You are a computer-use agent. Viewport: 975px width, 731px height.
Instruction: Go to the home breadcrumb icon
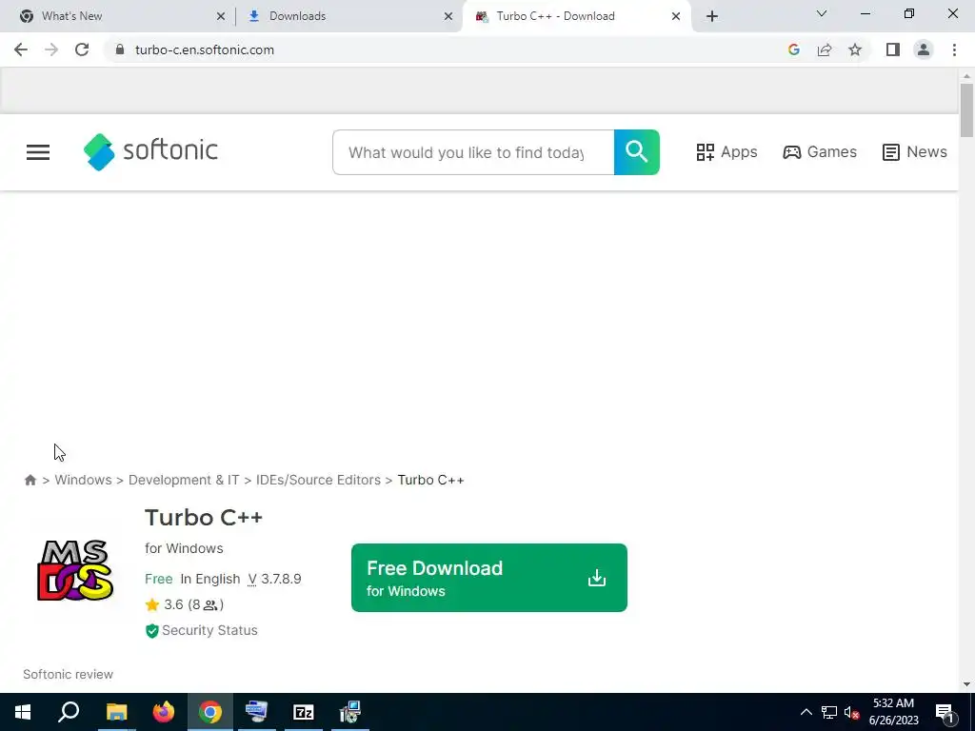pos(30,480)
